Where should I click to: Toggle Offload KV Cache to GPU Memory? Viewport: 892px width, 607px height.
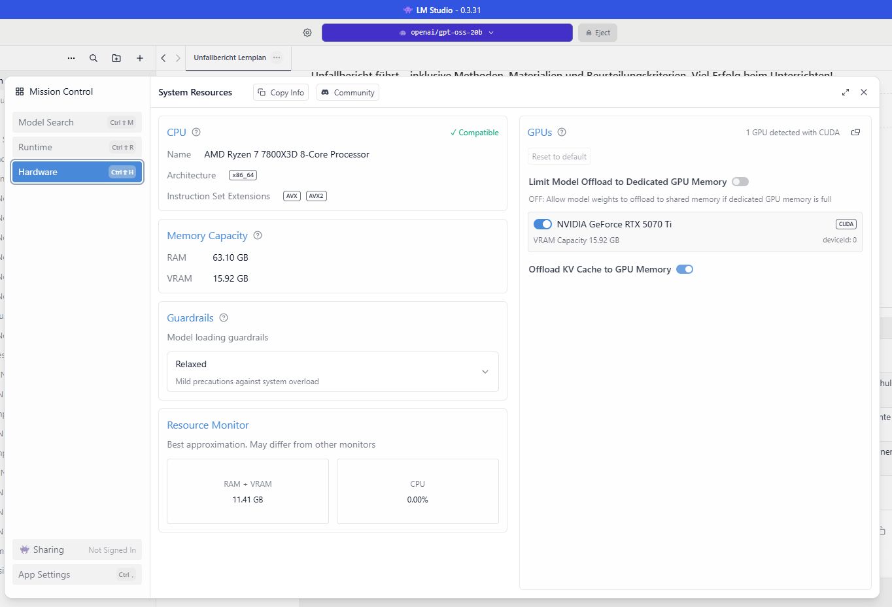pos(685,269)
